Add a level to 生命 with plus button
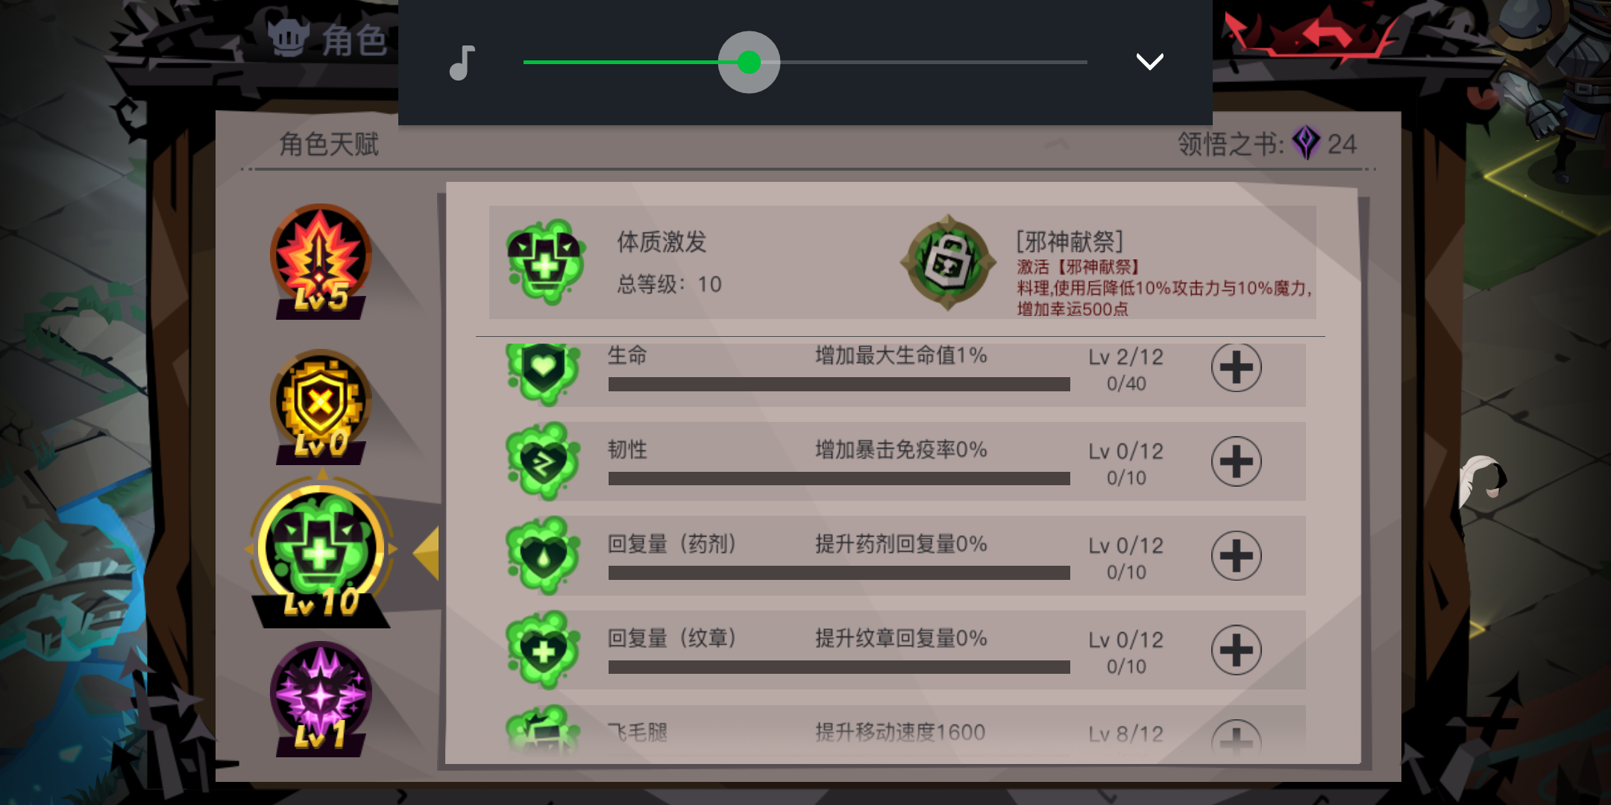 tap(1236, 367)
